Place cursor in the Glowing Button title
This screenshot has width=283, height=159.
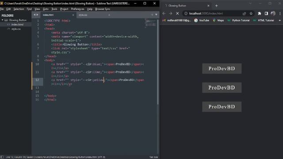click(76, 44)
